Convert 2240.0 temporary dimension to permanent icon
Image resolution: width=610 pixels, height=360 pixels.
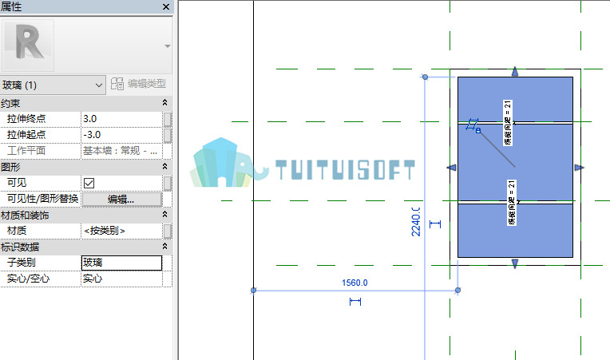tap(435, 224)
